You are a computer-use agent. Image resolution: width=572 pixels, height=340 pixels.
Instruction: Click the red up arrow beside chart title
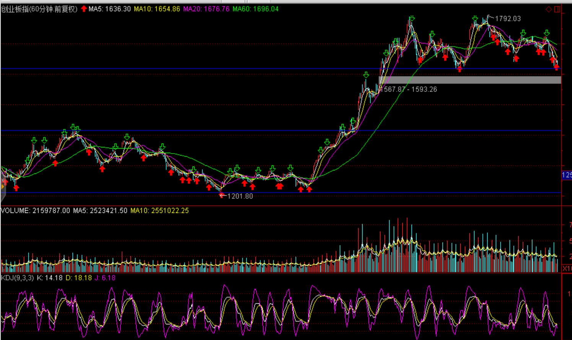pos(84,9)
